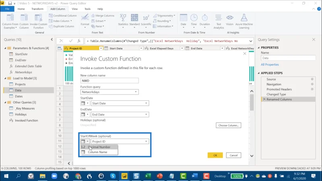Change StartDate input type selector
Image resolution: width=322 pixels, height=181 pixels.
coord(85,103)
